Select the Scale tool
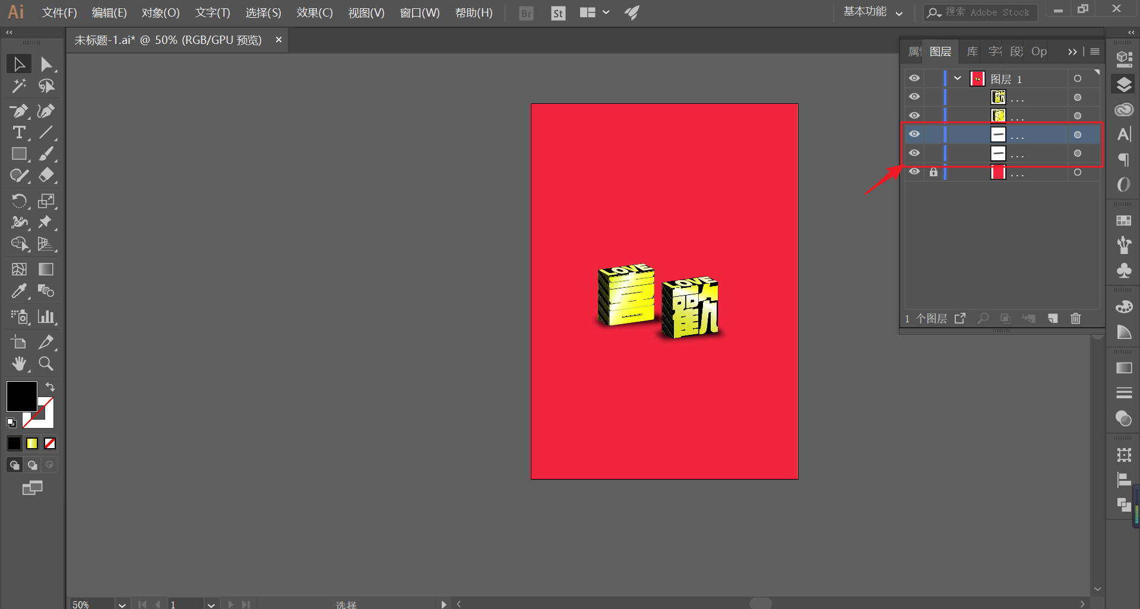The height and width of the screenshot is (609, 1140). 46,201
